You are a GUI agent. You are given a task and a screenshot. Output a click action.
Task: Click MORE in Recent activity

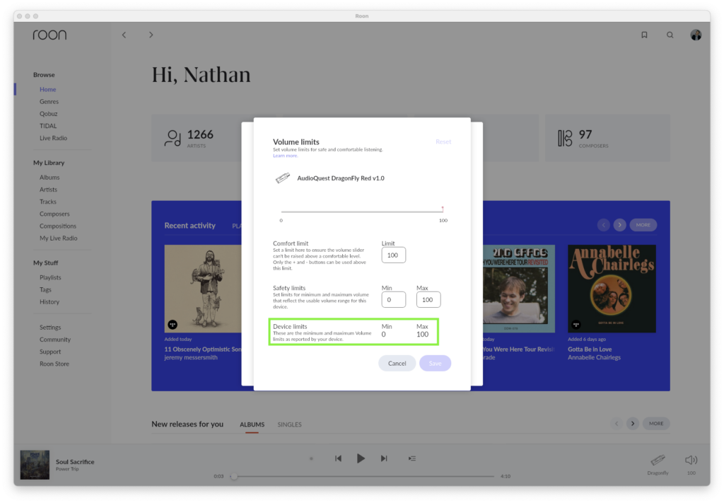[643, 225]
